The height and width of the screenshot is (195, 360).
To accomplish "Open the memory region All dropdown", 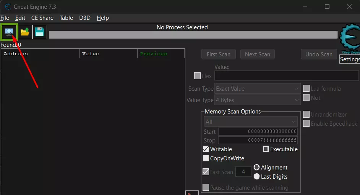I will tap(251, 122).
